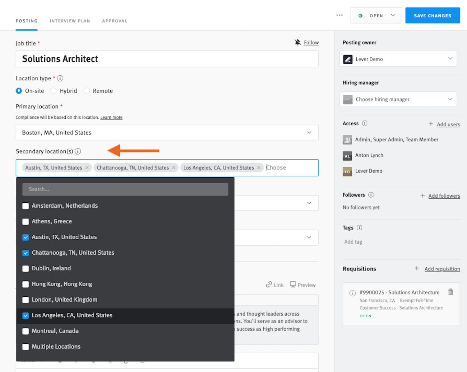Click the plus icon beside Add requisition
This screenshot has width=467, height=372.
coord(417,268)
